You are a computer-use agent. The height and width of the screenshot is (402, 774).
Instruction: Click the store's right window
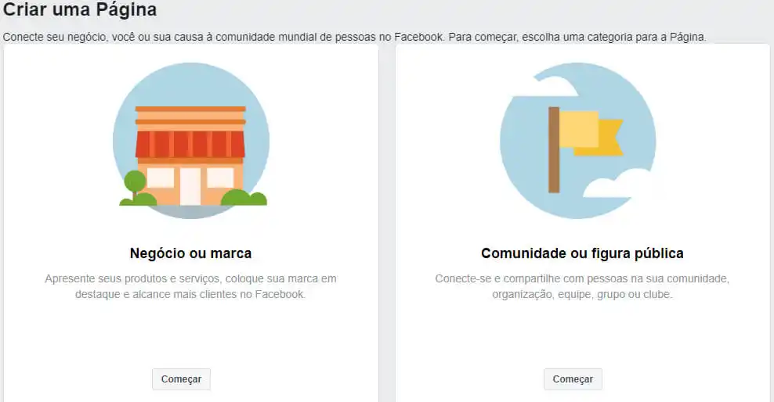(x=220, y=178)
